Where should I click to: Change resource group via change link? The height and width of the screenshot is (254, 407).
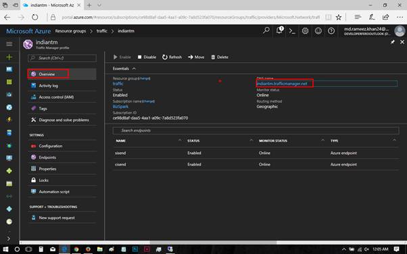pyautogui.click(x=144, y=78)
